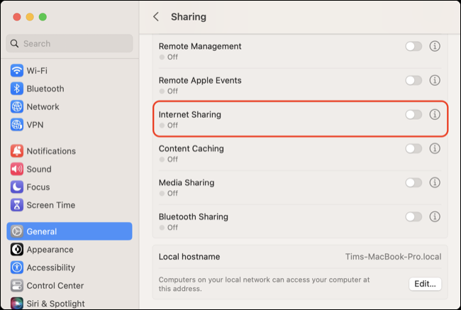Open Bluetooth Sharing info button
This screenshot has height=310, width=461.
tap(435, 216)
